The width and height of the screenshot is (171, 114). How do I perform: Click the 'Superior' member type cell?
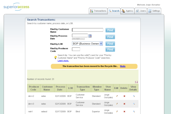click(96, 111)
